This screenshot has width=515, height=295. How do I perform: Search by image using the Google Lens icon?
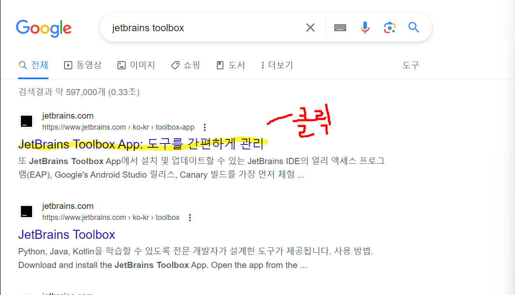pyautogui.click(x=389, y=27)
